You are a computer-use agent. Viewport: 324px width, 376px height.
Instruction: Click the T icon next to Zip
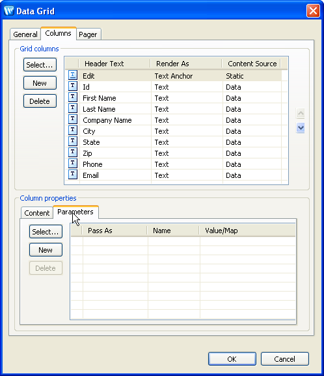pyautogui.click(x=72, y=152)
